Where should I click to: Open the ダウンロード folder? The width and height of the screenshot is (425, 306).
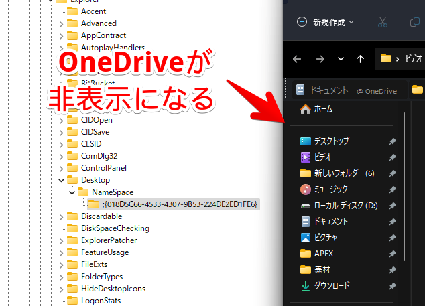point(325,286)
